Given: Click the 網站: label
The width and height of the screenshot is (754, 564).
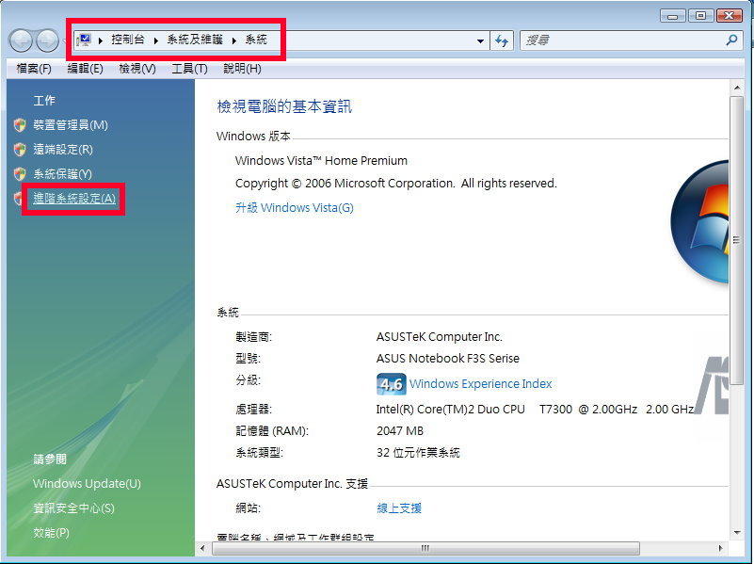Looking at the screenshot, I should [x=248, y=508].
